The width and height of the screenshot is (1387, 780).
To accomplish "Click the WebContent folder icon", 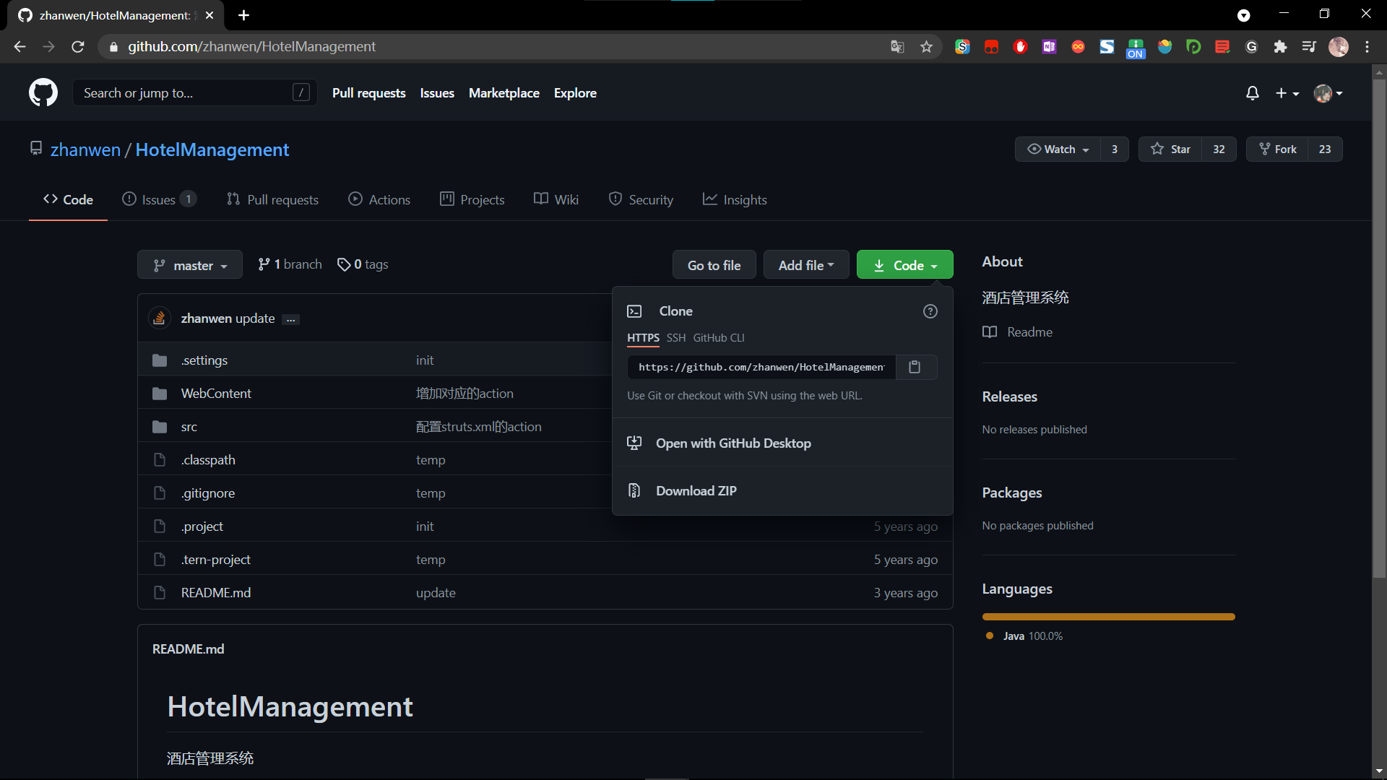I will coord(160,393).
